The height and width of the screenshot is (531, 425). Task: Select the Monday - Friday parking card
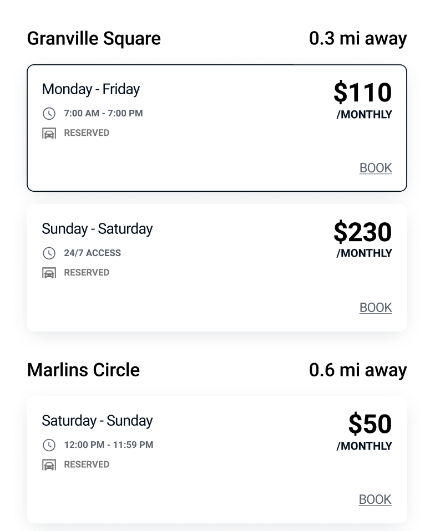coord(217,128)
